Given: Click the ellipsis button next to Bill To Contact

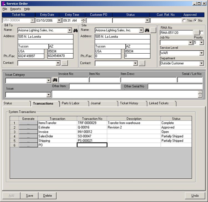Looking at the screenshot, I should point(64,63).
